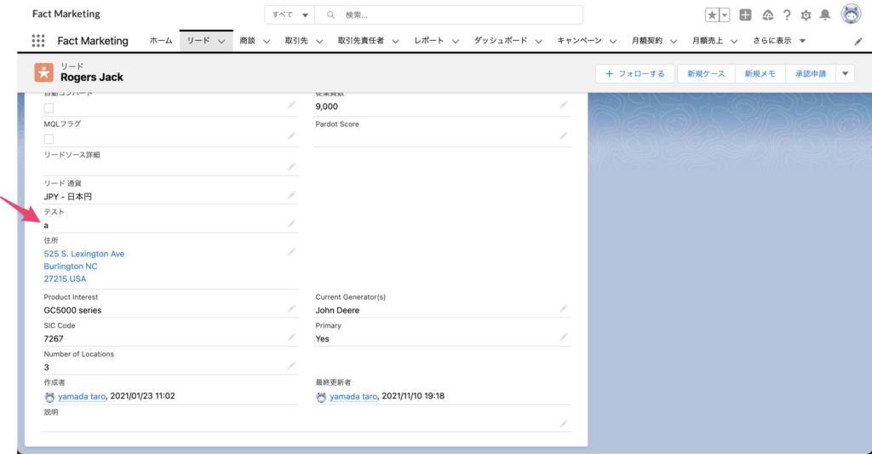Open creator yamada taro link
The image size is (872, 454).
[x=82, y=396]
